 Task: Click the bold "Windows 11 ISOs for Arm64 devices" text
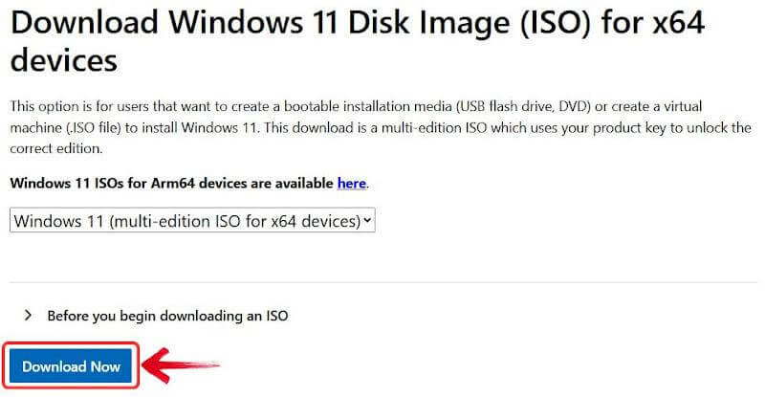click(x=172, y=183)
